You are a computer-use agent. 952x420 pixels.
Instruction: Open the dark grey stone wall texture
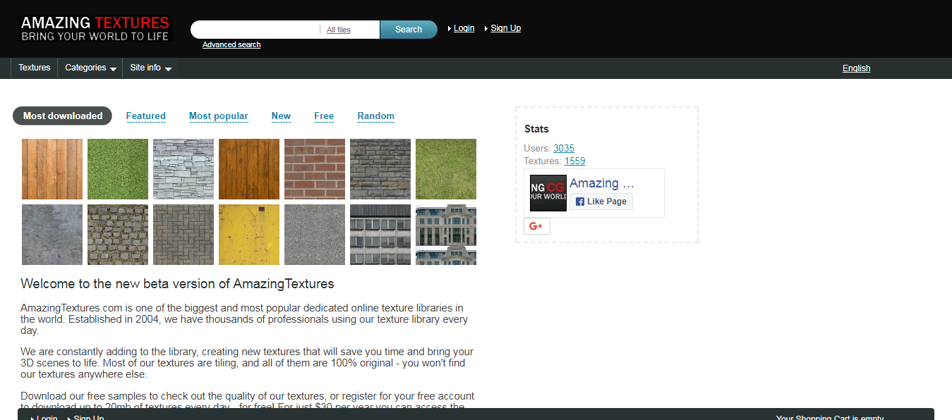(x=380, y=169)
